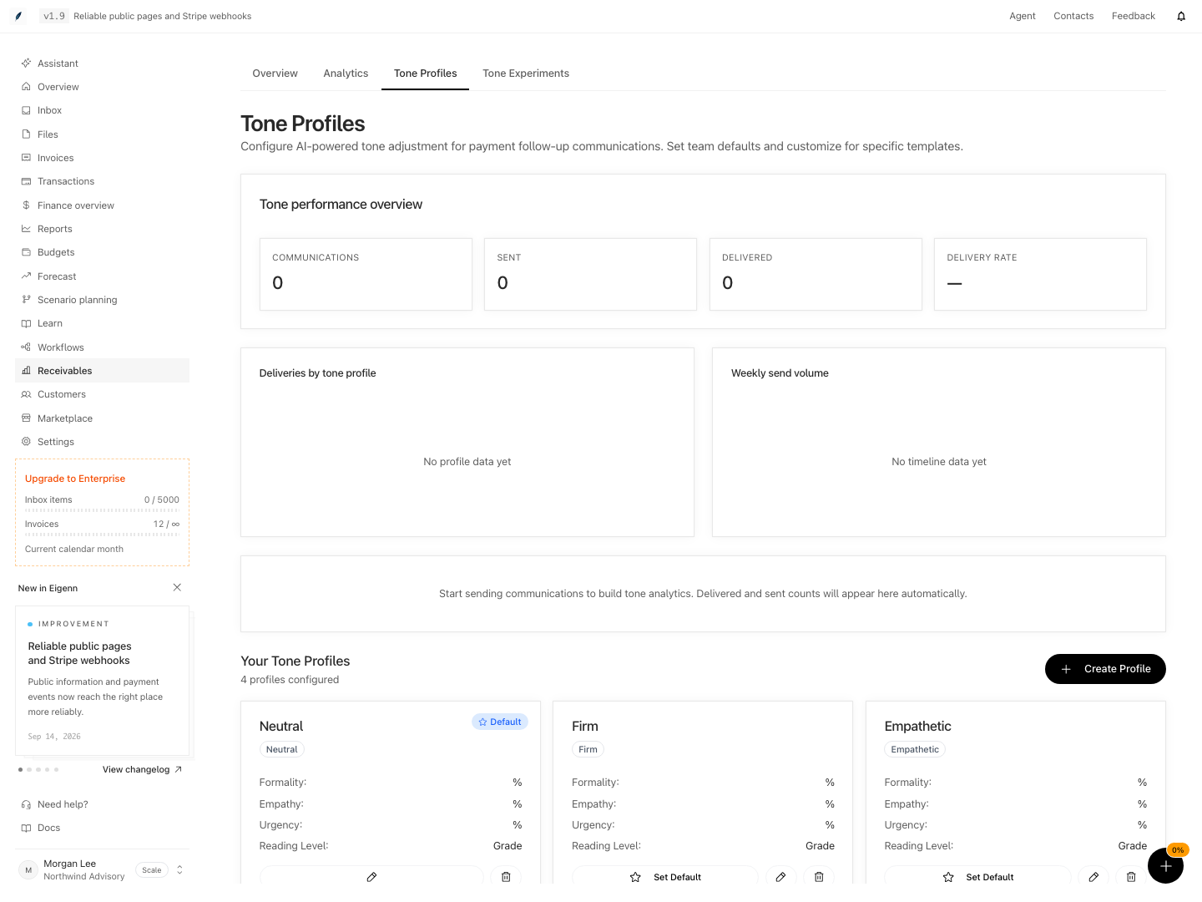
Task: Click the Invoices usage progress bar
Action: [x=102, y=535]
